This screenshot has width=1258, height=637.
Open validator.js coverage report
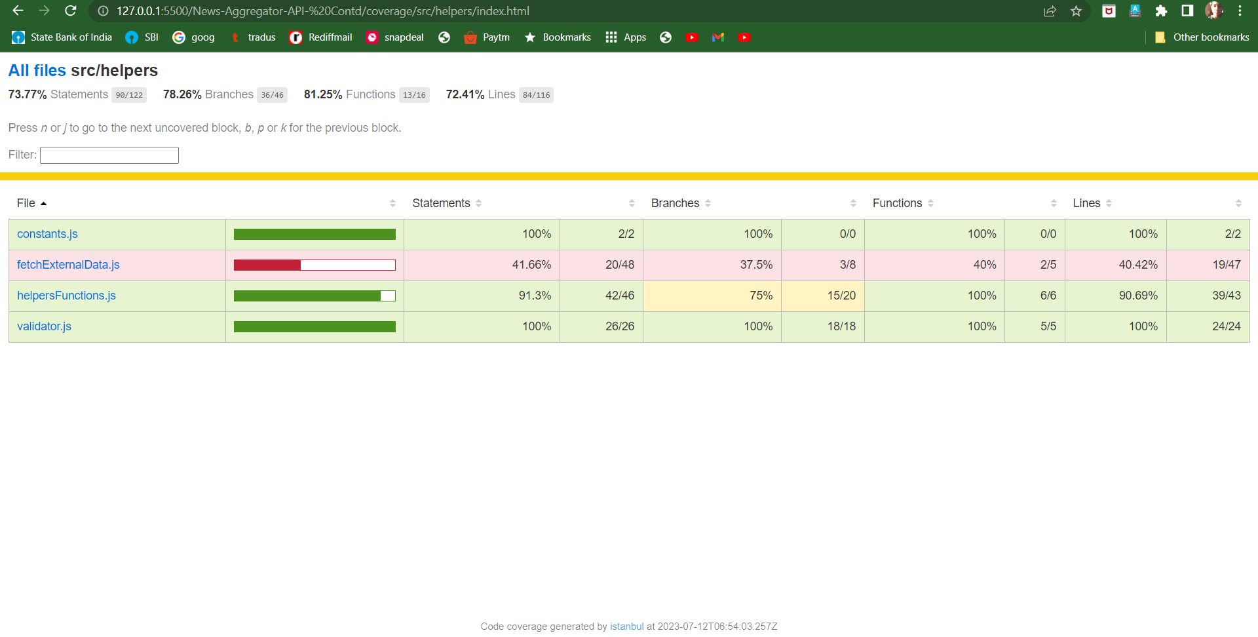[x=44, y=326]
